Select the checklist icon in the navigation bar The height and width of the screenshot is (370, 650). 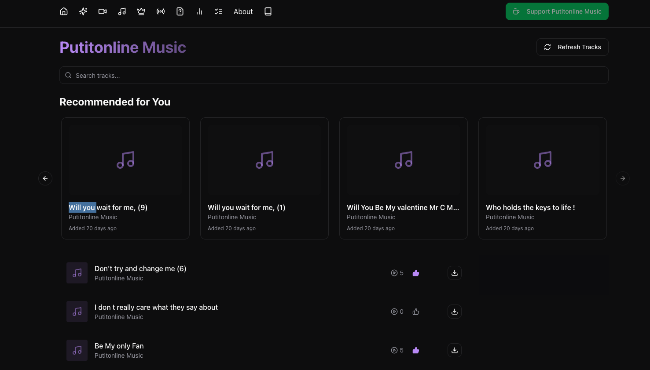click(219, 11)
